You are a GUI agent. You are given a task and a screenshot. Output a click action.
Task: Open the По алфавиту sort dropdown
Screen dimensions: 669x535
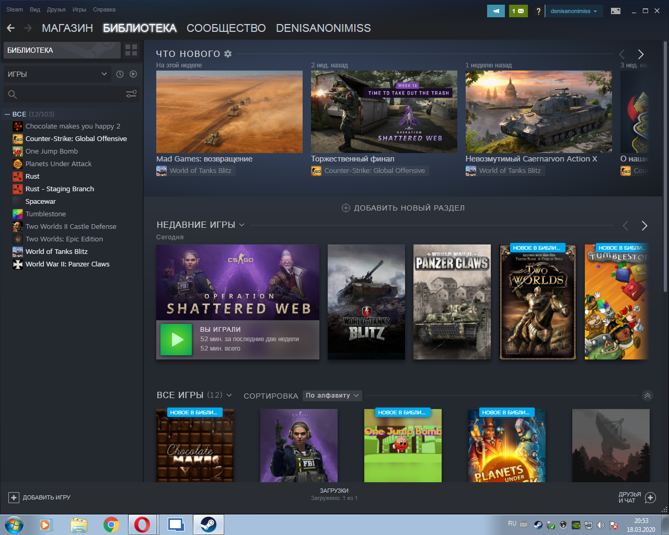point(332,396)
